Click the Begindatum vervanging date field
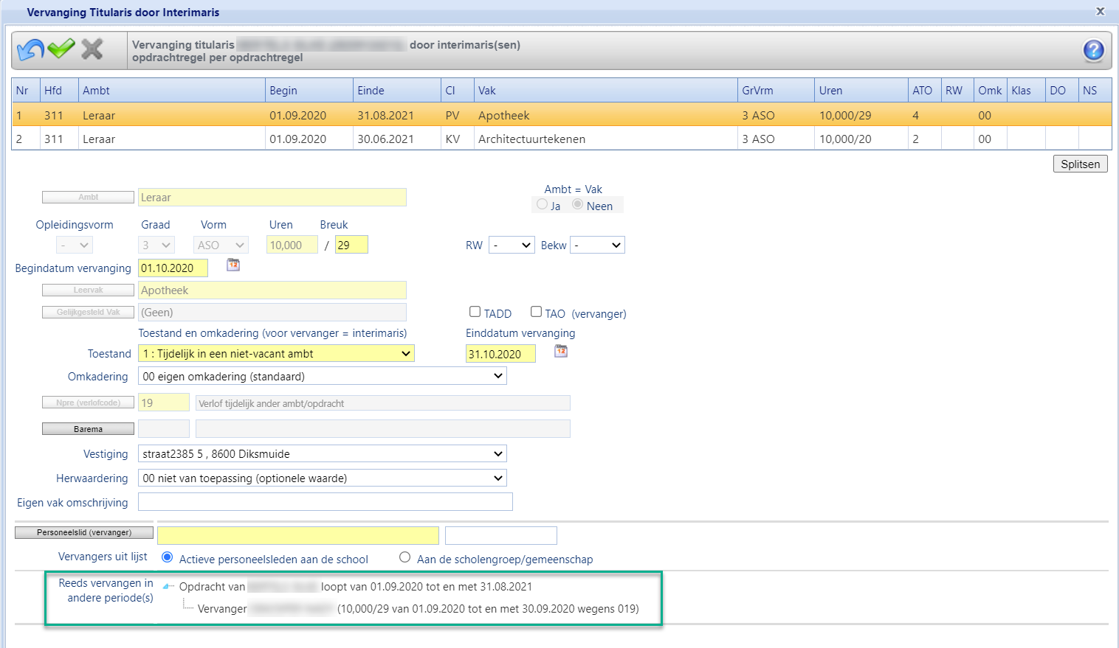 coord(173,268)
